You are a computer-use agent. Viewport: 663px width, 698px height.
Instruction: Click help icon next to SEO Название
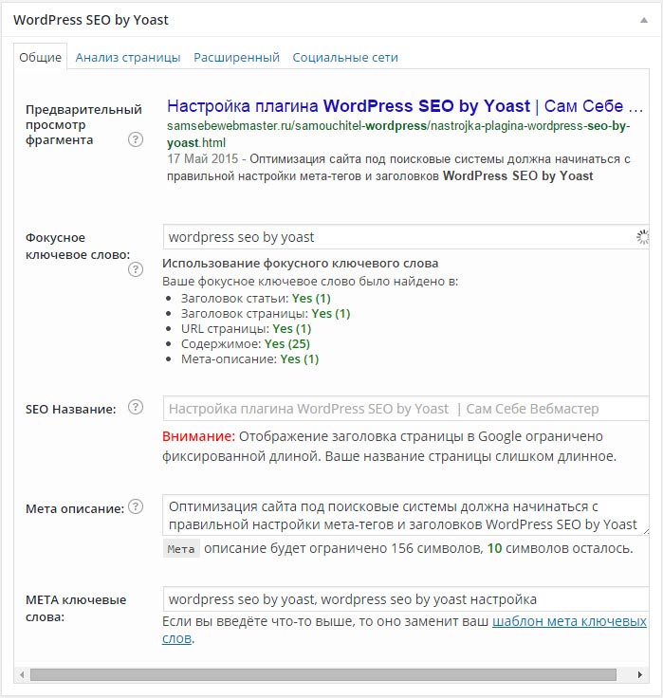click(136, 407)
